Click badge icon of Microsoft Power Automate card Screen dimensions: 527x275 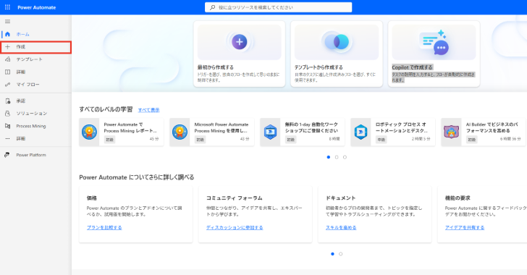point(180,132)
